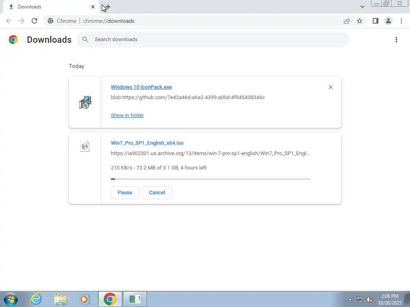Open the side panel icon

376,21
